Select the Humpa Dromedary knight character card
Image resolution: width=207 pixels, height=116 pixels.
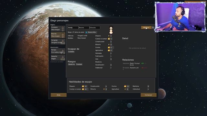pos(58,51)
